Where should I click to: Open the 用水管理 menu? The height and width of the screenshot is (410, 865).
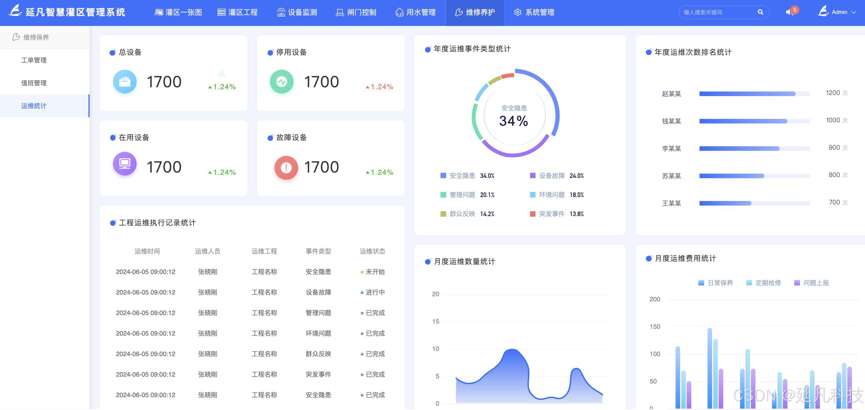pyautogui.click(x=415, y=13)
